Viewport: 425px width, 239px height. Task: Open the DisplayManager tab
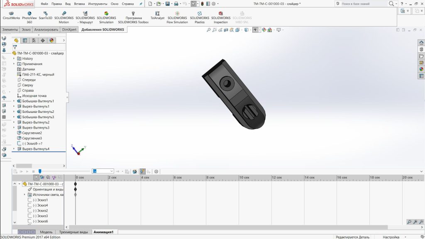[x=51, y=40]
